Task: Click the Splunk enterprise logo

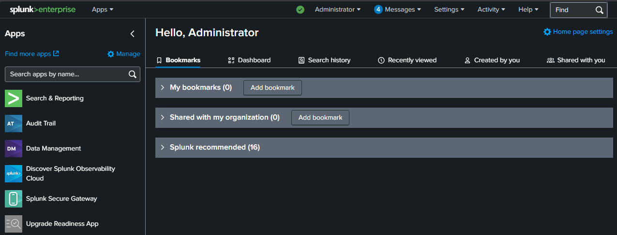Action: pyautogui.click(x=43, y=10)
